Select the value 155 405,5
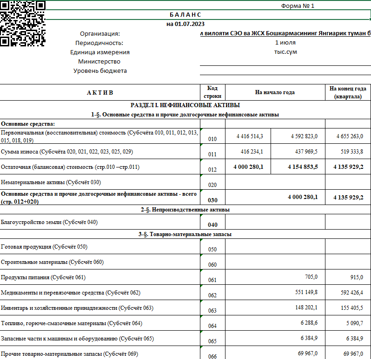This screenshot has width=371, height=359. click(352, 308)
